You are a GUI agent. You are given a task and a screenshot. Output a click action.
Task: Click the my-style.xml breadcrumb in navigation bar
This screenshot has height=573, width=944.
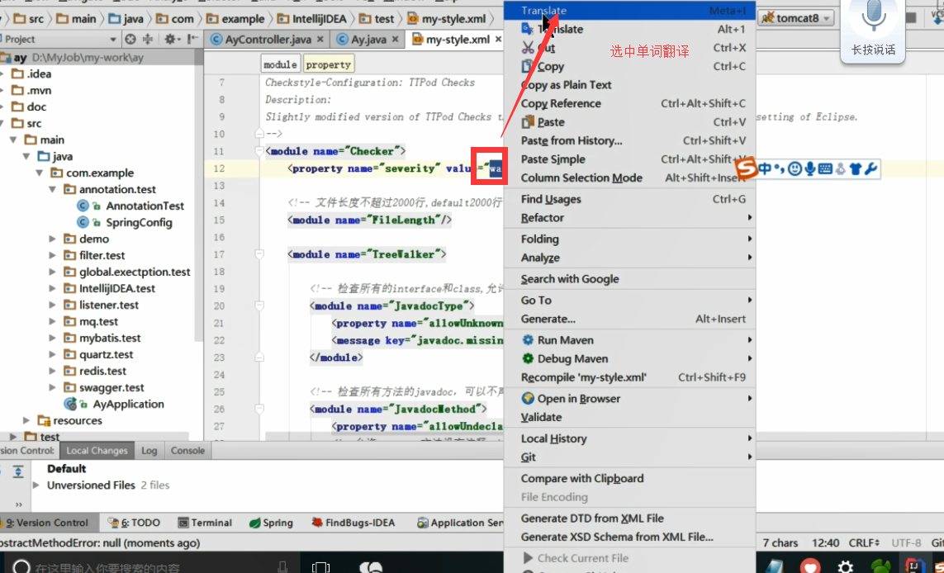(447, 19)
